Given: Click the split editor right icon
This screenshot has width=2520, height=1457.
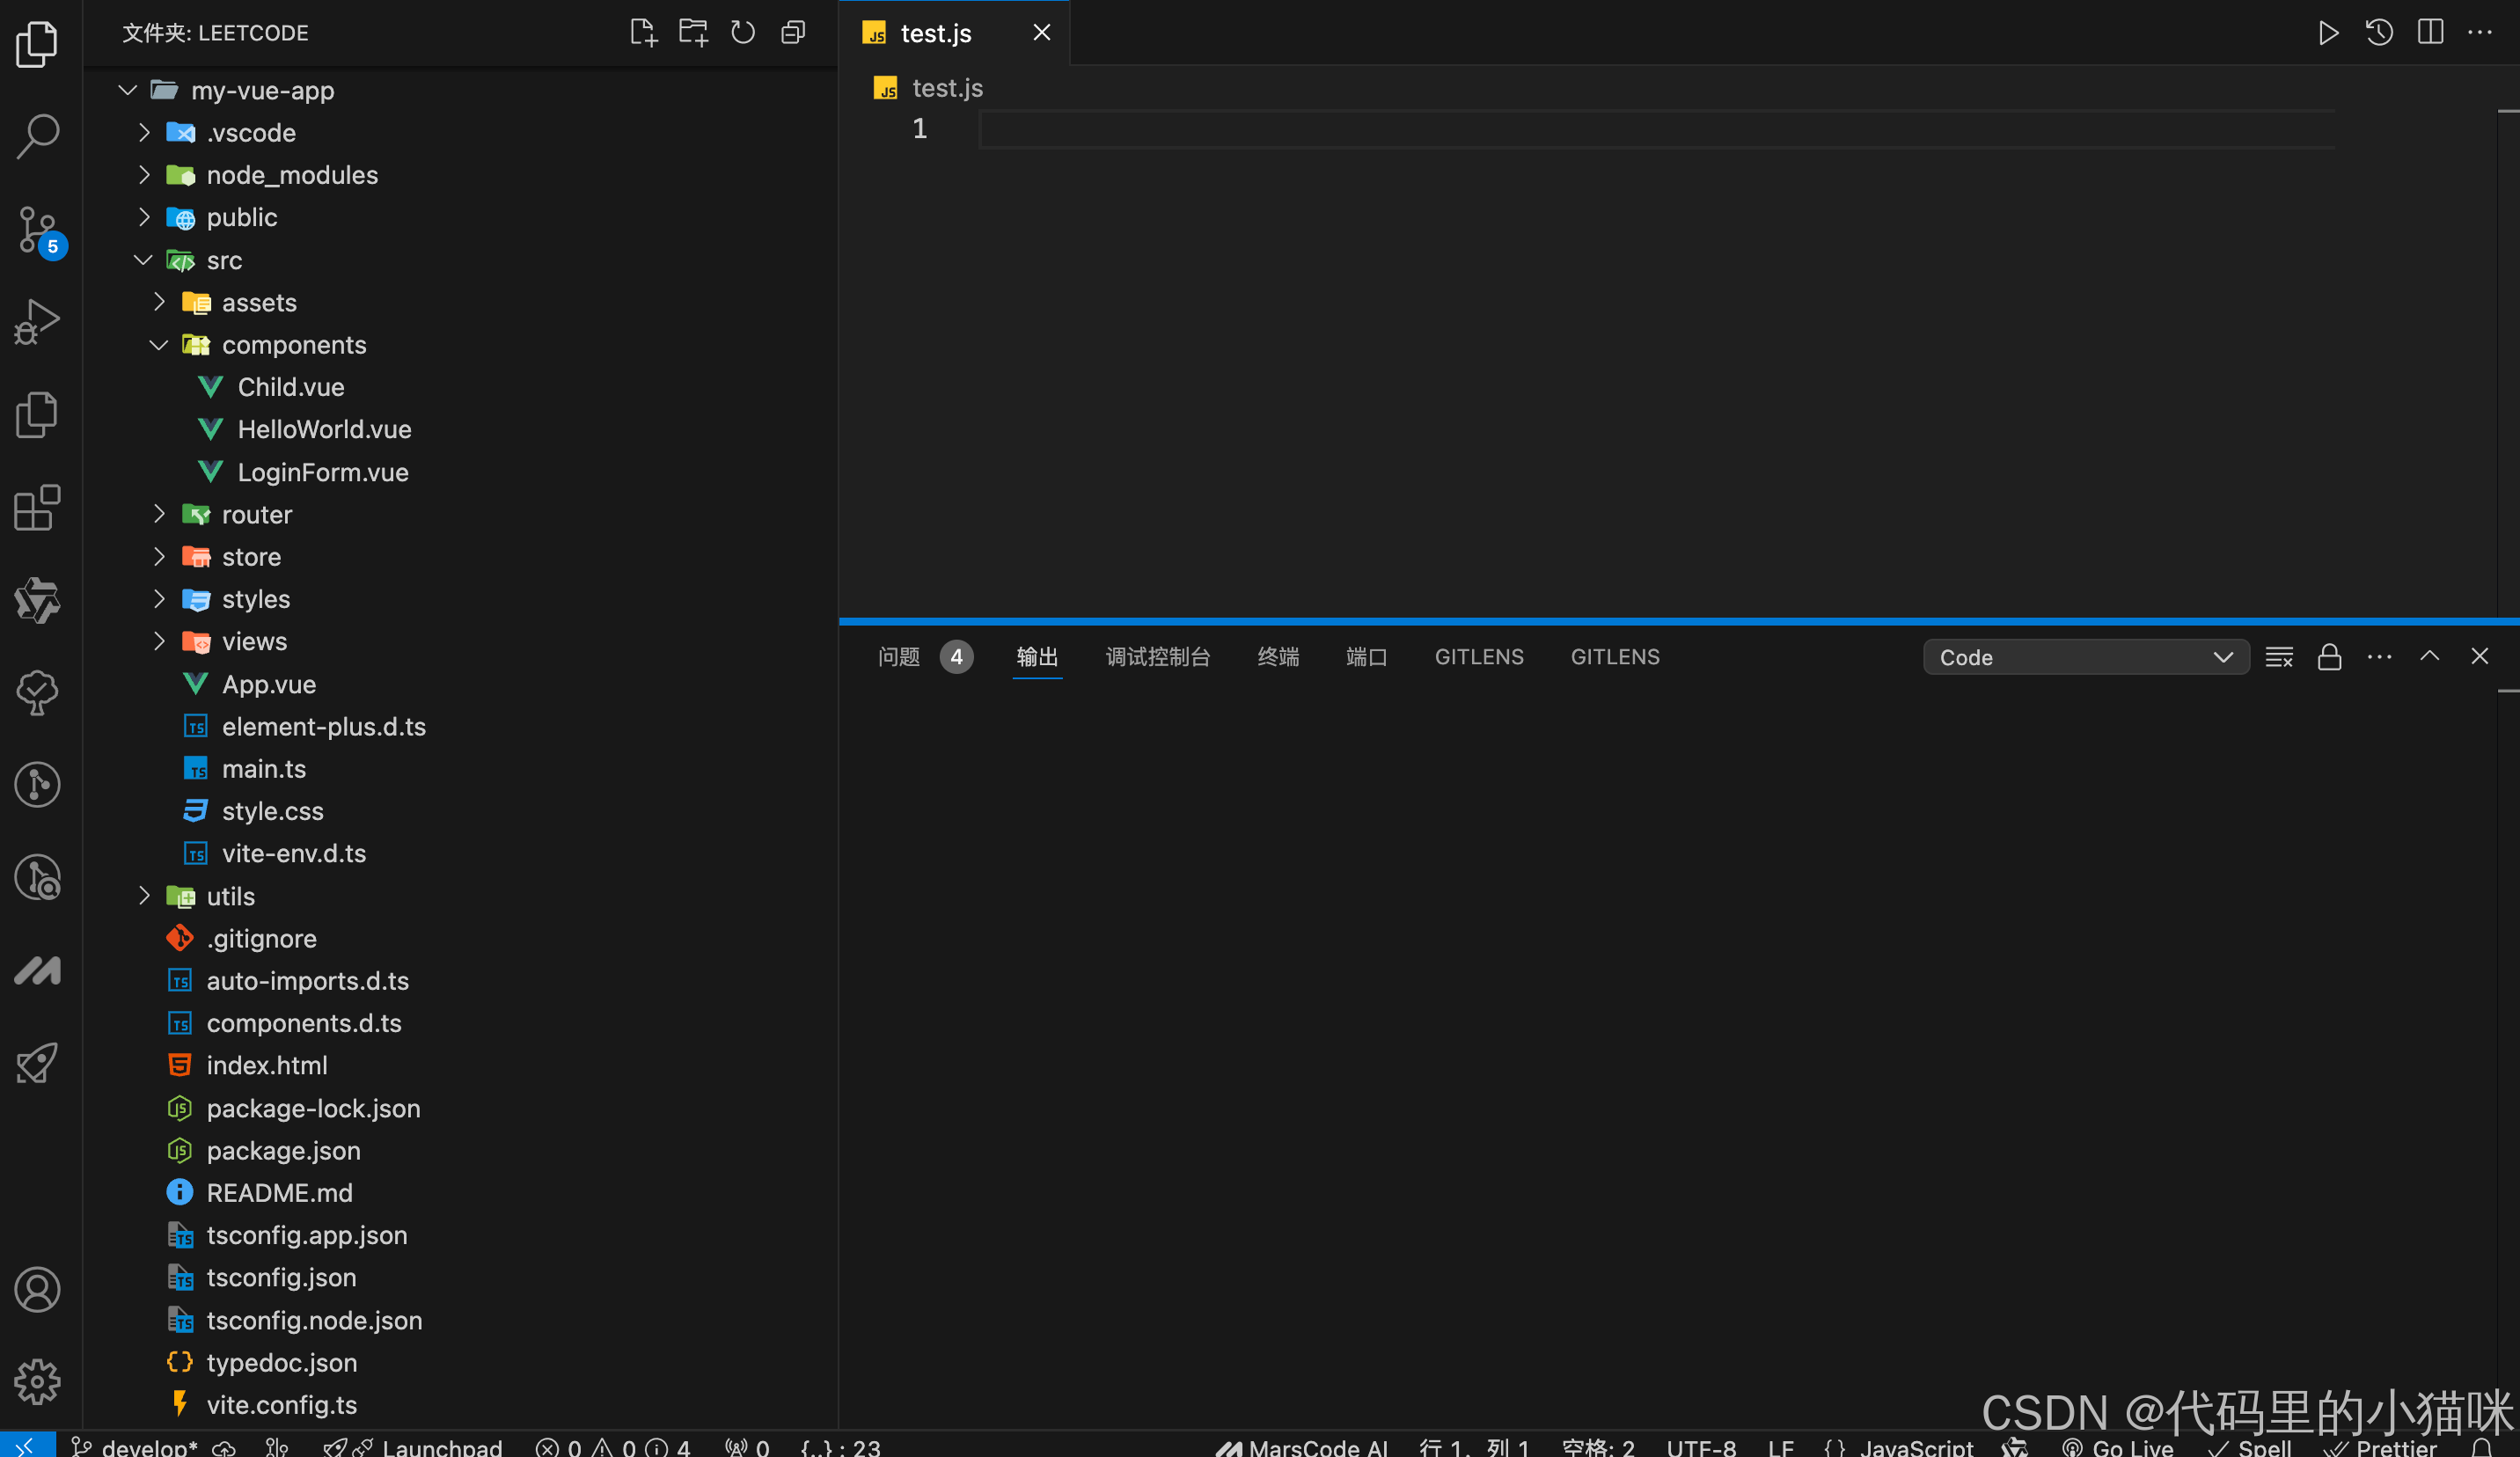Looking at the screenshot, I should click(x=2430, y=33).
